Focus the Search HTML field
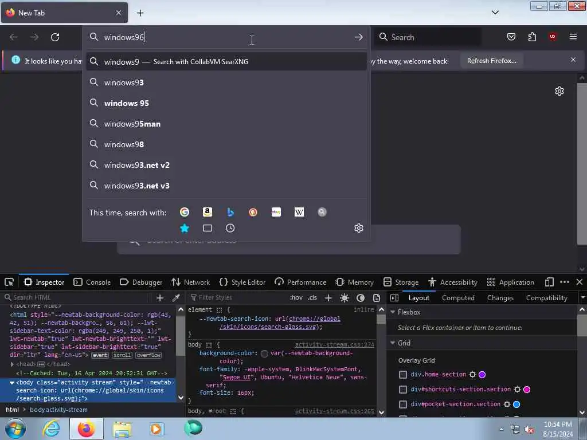The image size is (587, 440). point(76,297)
